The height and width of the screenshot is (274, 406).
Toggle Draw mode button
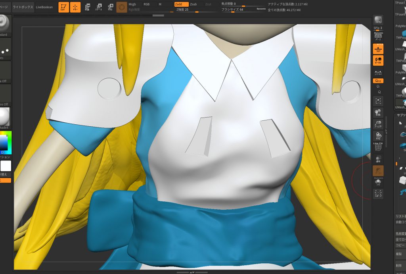(x=75, y=7)
